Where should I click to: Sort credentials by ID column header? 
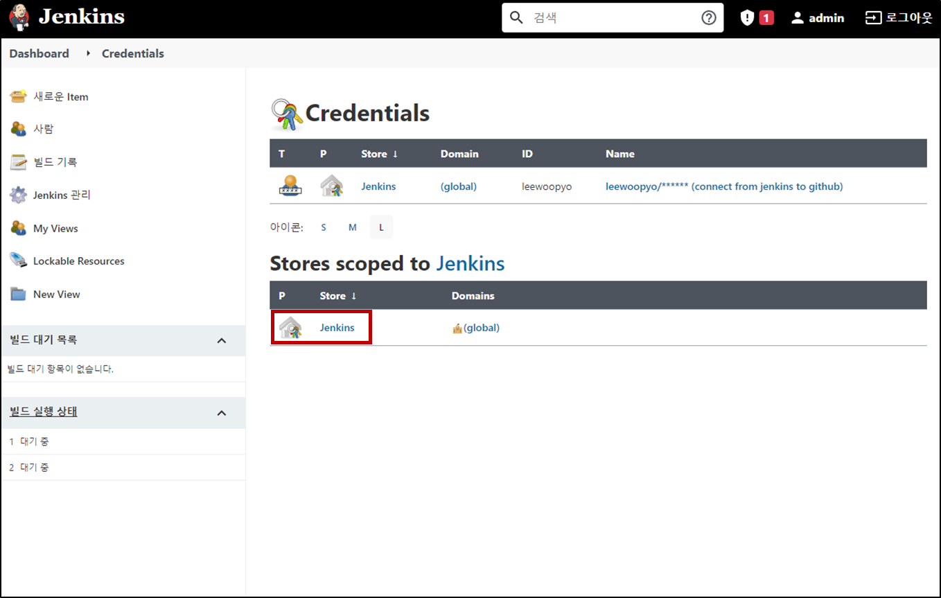pyautogui.click(x=527, y=154)
